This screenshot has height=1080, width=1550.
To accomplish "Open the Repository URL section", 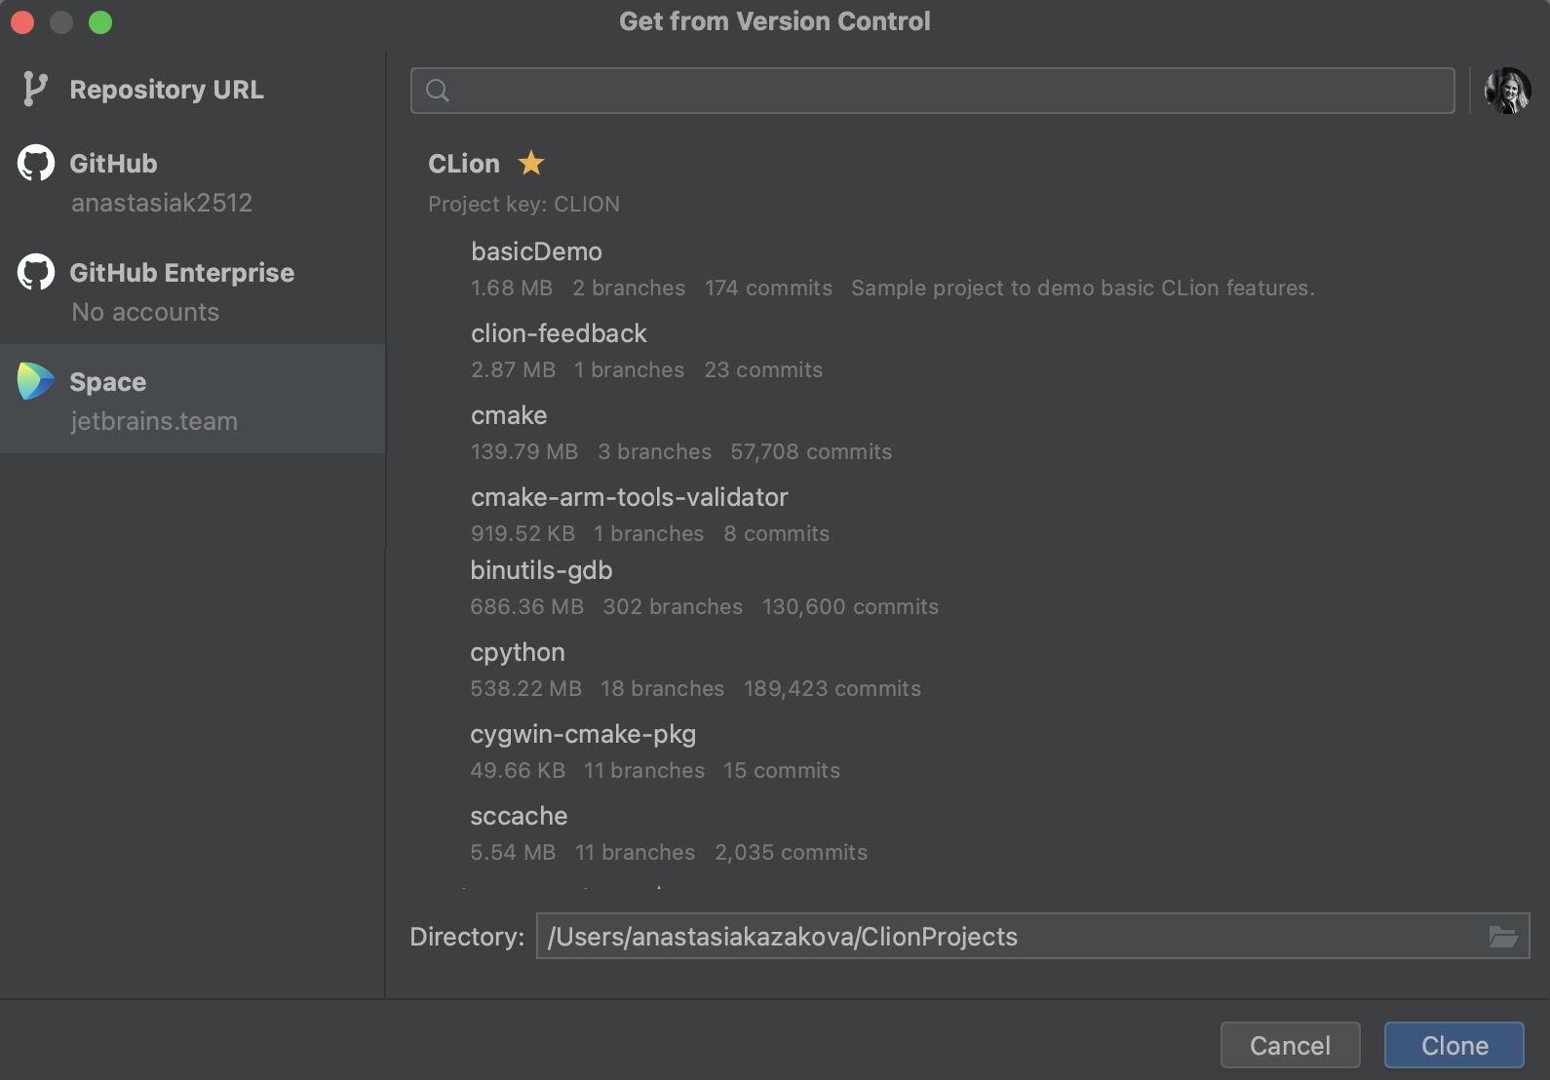I will tap(193, 90).
